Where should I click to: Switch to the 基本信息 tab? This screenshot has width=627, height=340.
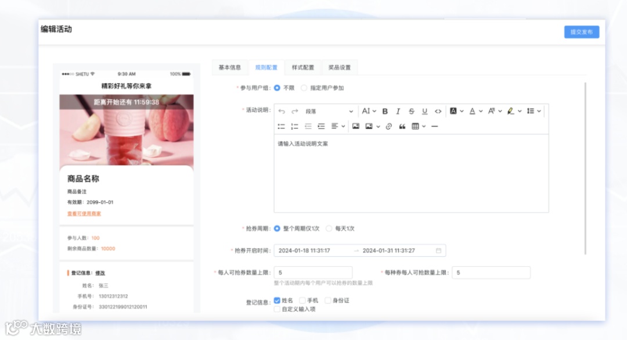coord(229,67)
